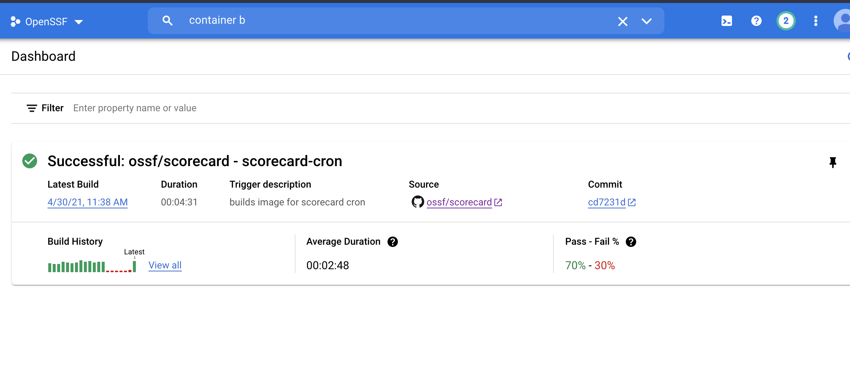Viewport: 850px width, 373px height.
Task: Click the search magnifier icon
Action: click(x=168, y=21)
